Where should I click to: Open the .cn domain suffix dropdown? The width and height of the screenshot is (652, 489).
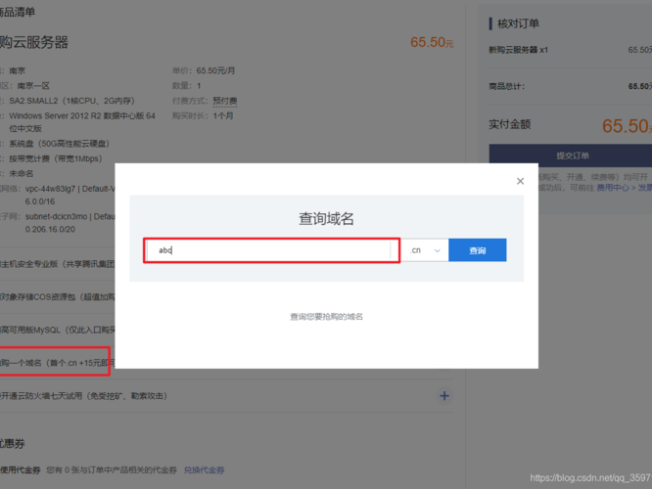pyautogui.click(x=425, y=250)
